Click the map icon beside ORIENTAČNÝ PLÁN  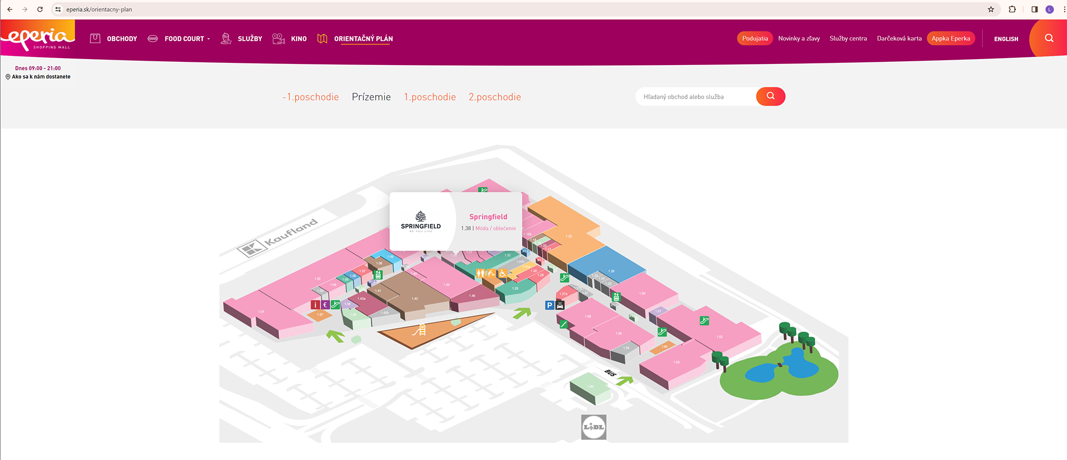(x=322, y=38)
